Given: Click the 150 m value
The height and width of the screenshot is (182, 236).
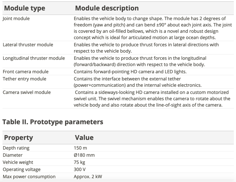Looking at the screenshot, I should (x=80, y=148).
